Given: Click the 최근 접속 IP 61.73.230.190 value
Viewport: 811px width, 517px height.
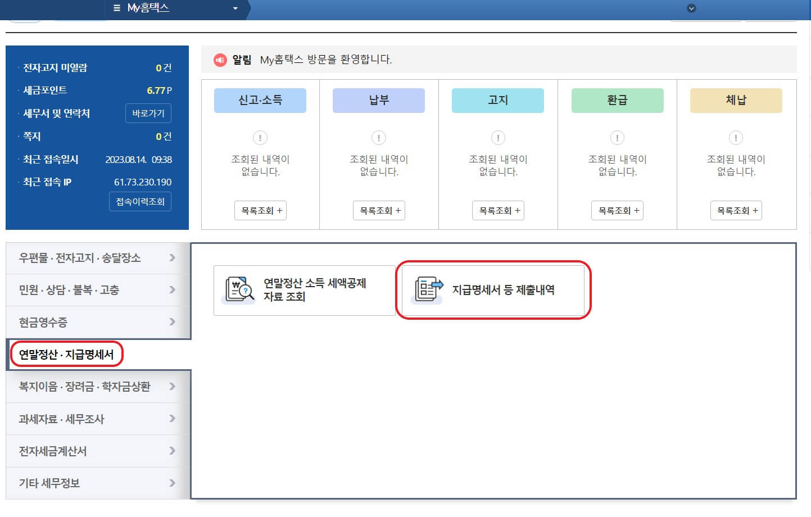Looking at the screenshot, I should pyautogui.click(x=143, y=182).
